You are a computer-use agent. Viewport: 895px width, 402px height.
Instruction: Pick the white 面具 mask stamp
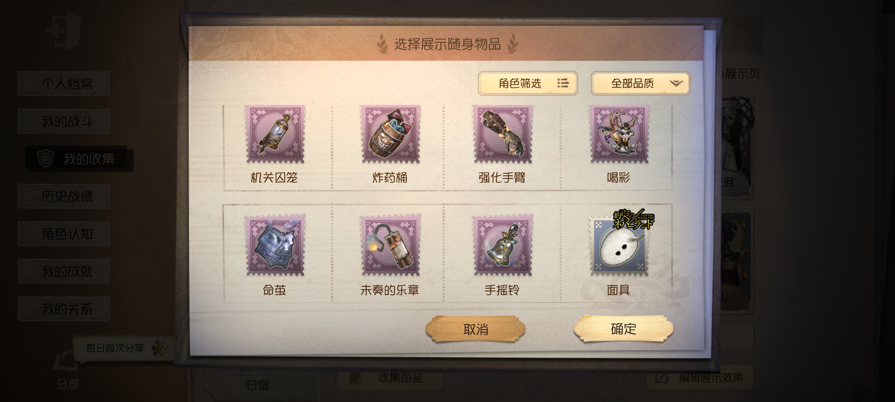619,245
